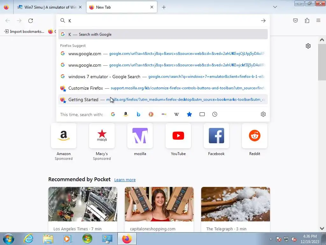Screen dimensions: 326x245
Task: Open a new tab with plus button
Action: tap(164, 7)
